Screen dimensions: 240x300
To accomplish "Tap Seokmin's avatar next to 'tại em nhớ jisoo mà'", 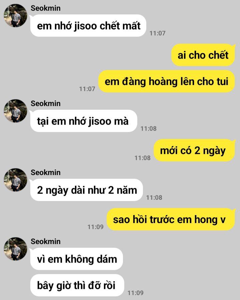I will 16,111.
